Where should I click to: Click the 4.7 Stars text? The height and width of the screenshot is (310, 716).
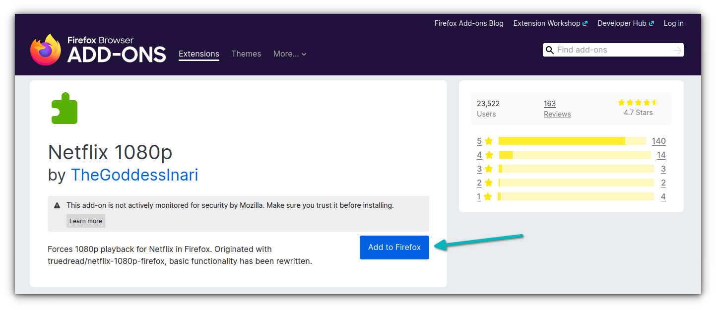[x=638, y=113]
